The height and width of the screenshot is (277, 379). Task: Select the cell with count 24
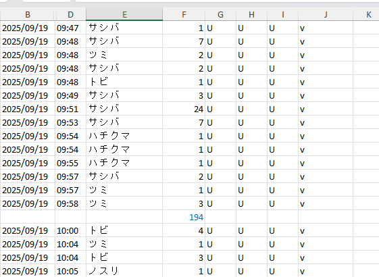click(x=184, y=109)
